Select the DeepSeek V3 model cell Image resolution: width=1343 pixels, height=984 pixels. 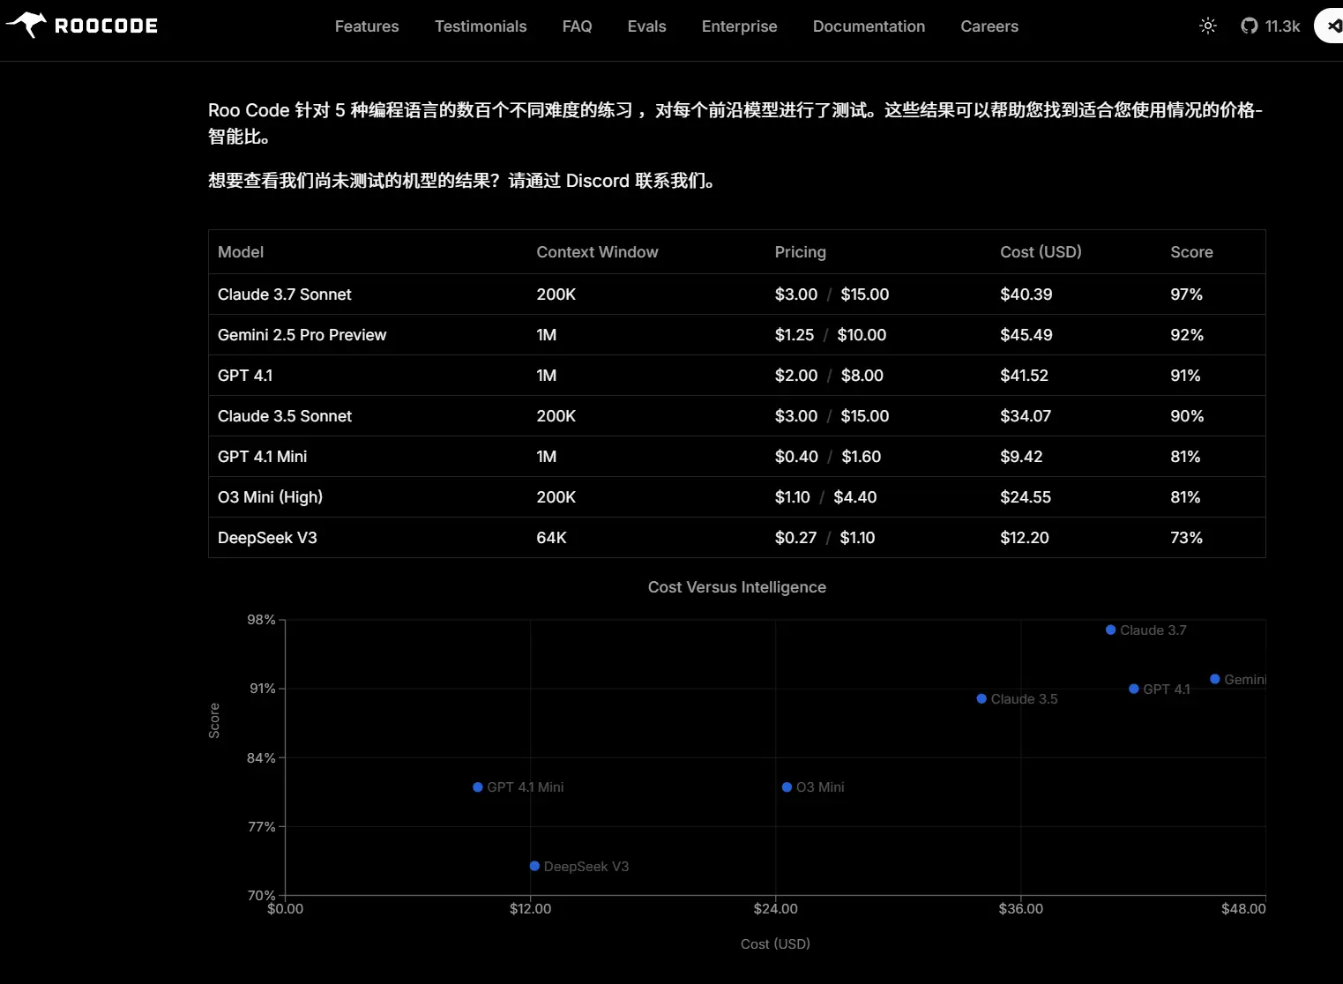(267, 538)
